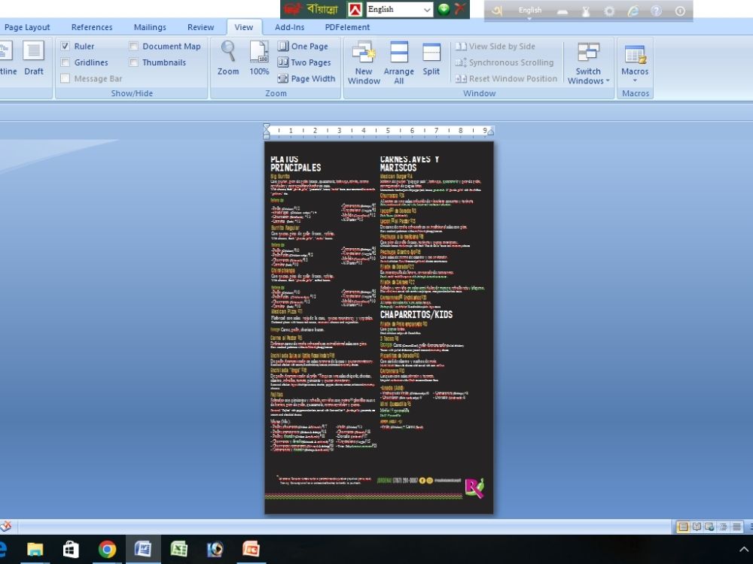Click Synchronous Scrolling option
The width and height of the screenshot is (753, 564).
pos(505,62)
